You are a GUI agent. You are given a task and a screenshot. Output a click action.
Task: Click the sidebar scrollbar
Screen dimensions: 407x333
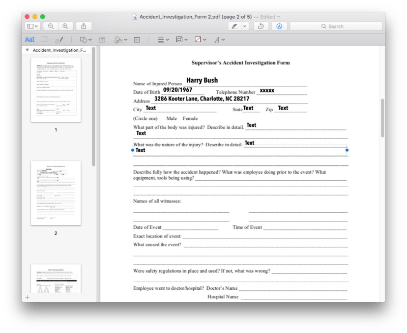pyautogui.click(x=94, y=107)
